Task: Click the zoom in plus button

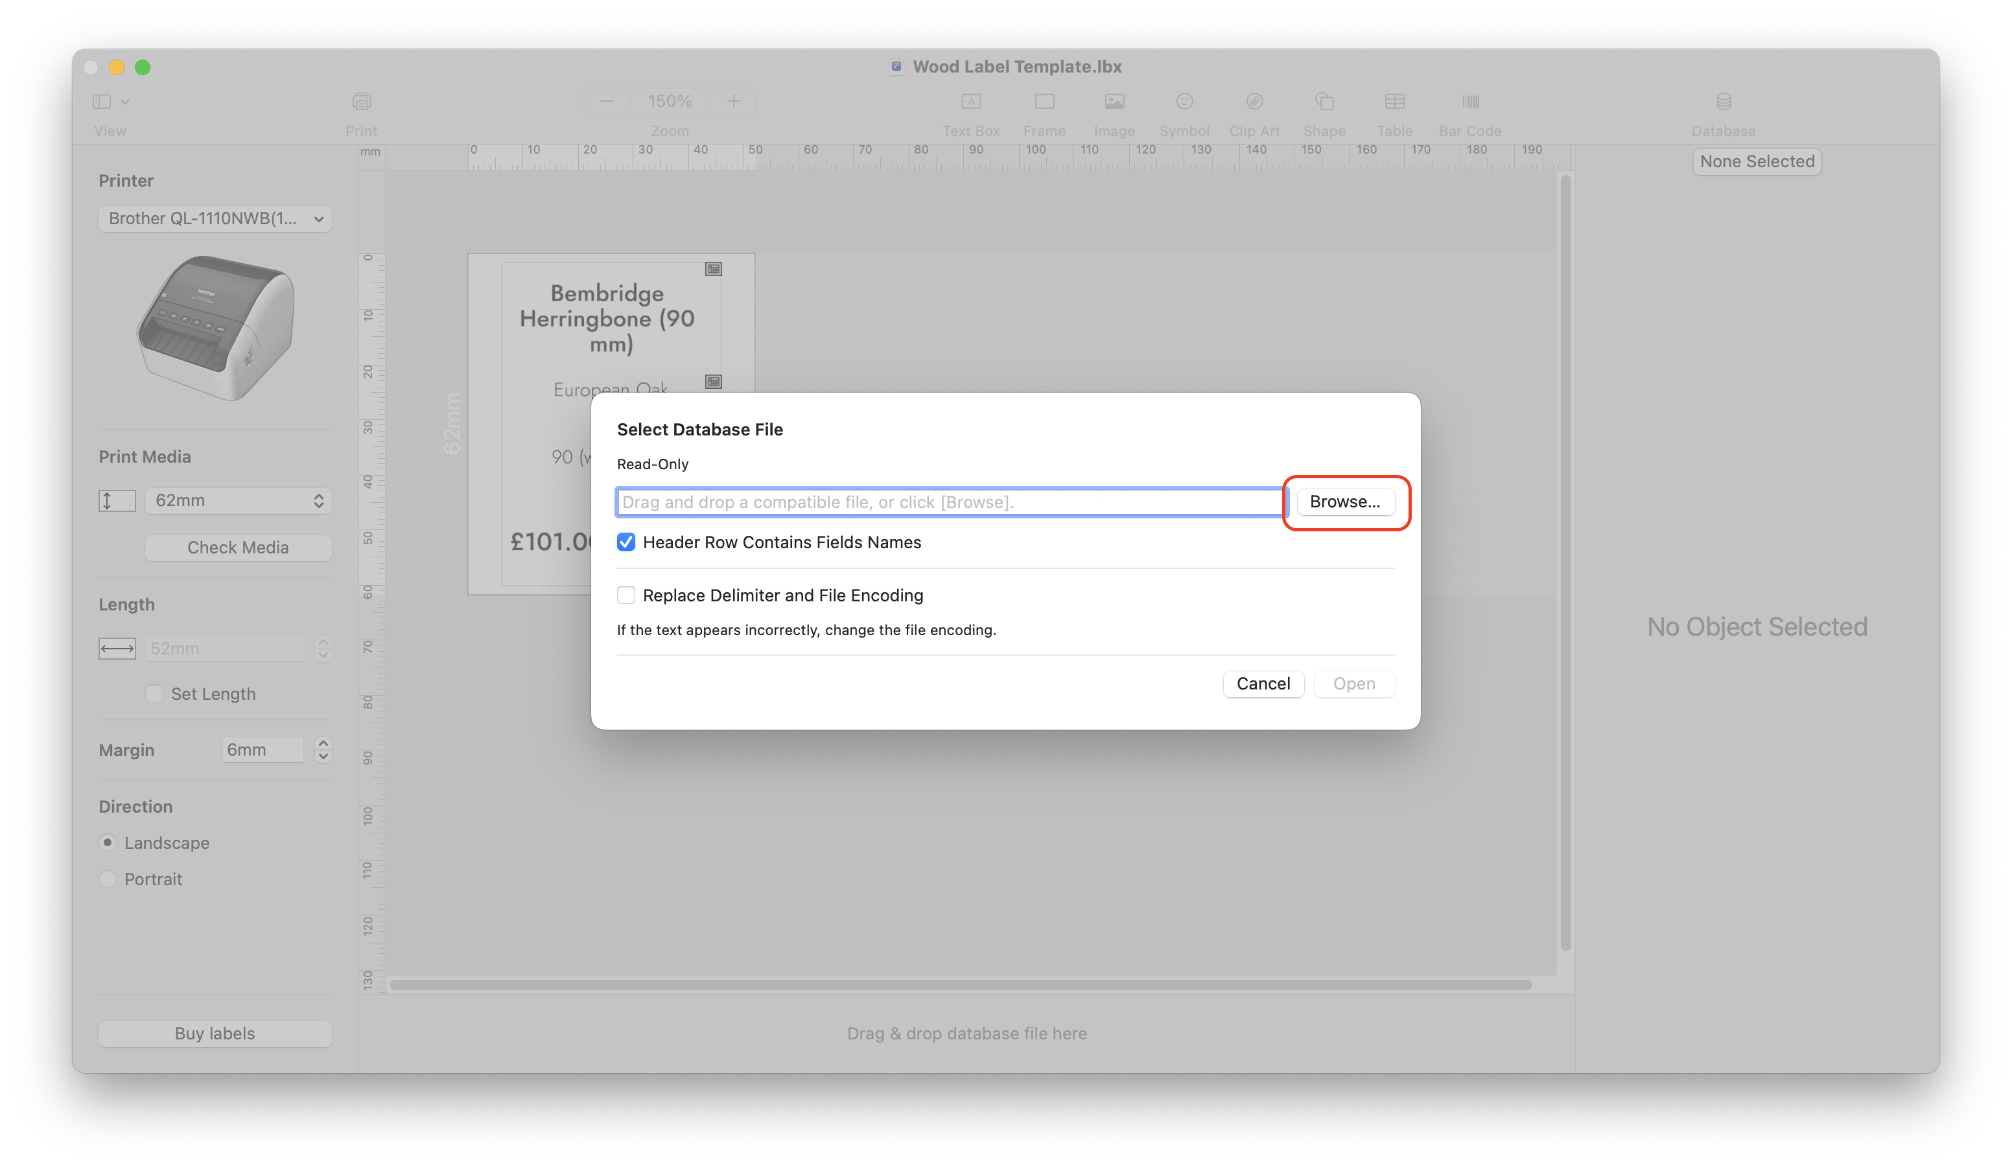Action: coord(733,101)
